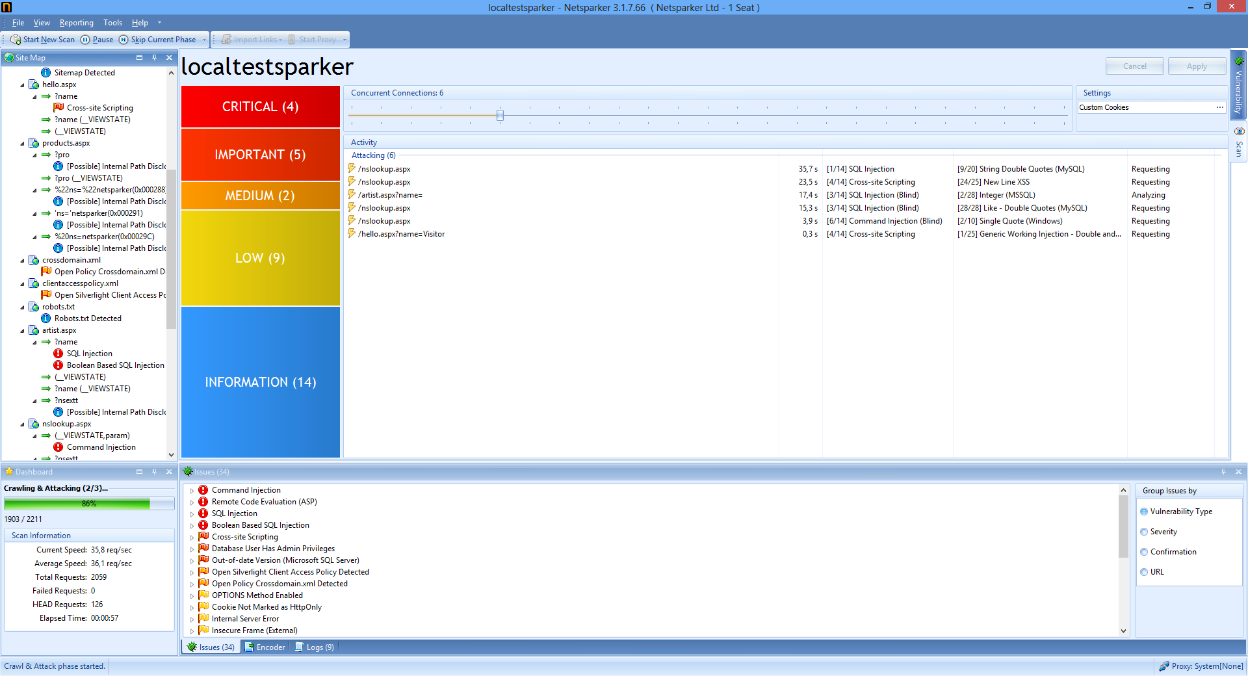Collapse the artist.aspx tree node
The width and height of the screenshot is (1248, 676).
click(23, 330)
